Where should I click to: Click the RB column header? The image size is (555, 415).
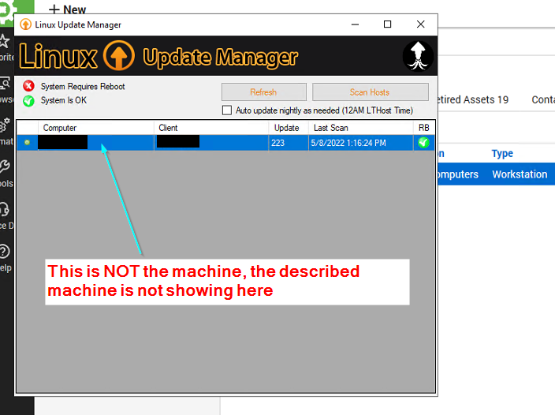(x=423, y=128)
